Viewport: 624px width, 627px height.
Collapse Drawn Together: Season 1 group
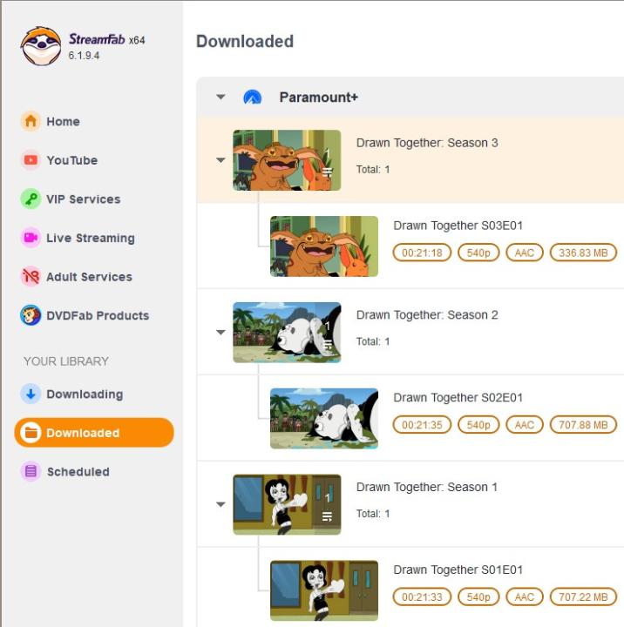[220, 504]
